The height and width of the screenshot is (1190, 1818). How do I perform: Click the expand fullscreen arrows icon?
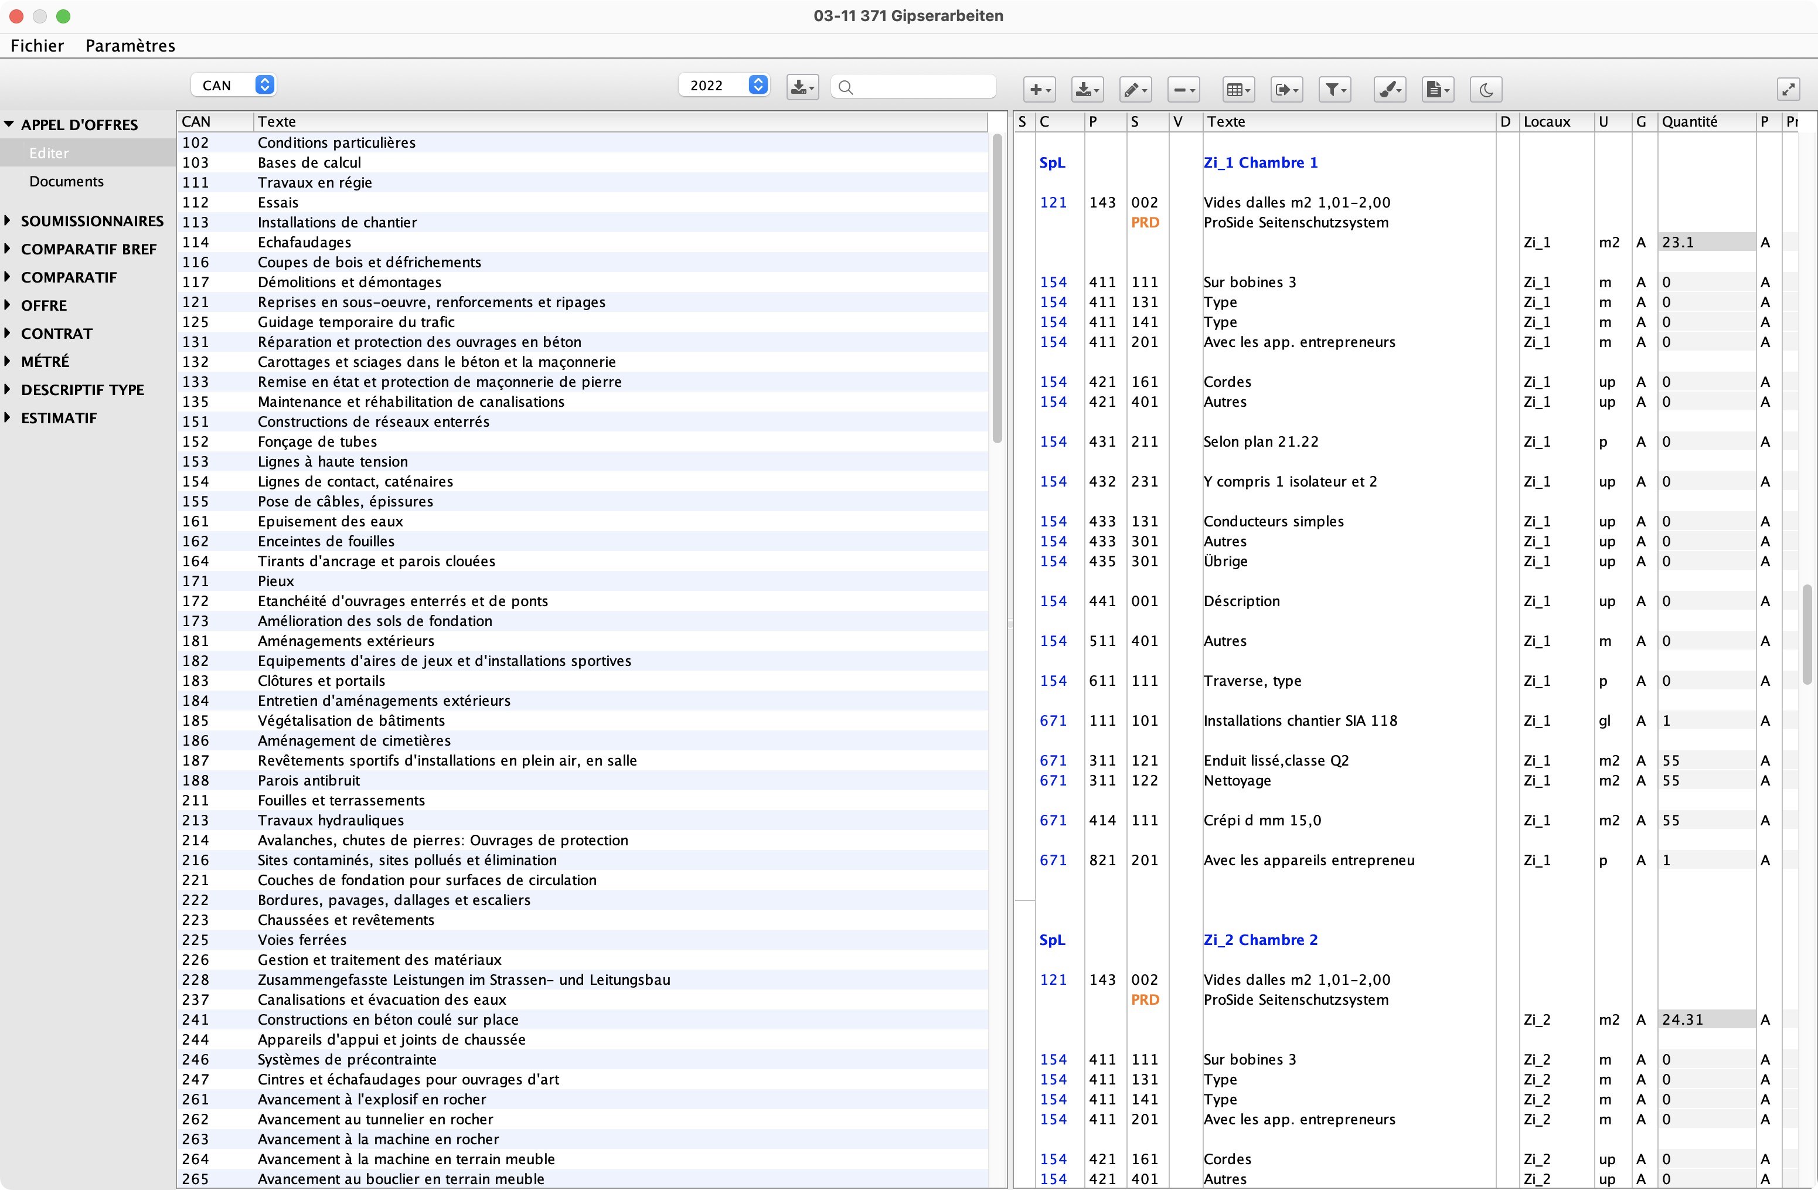click(x=1788, y=89)
